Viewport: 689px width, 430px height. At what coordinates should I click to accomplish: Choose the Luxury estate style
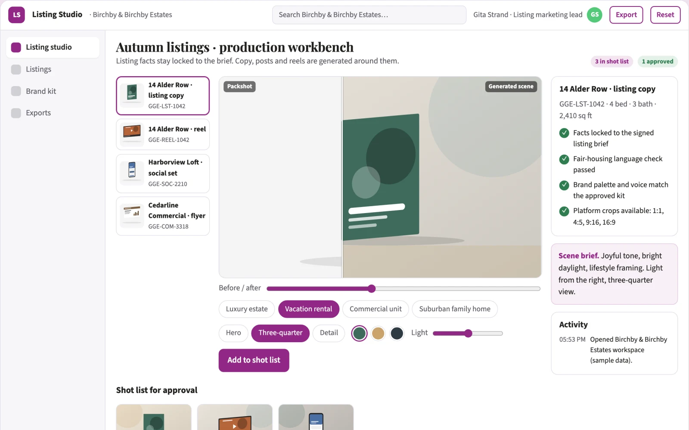(x=247, y=309)
